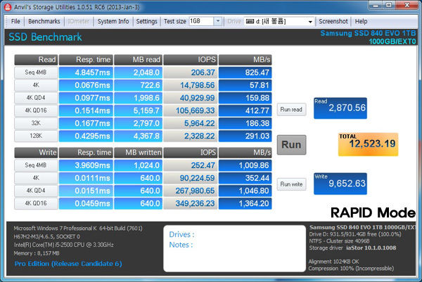
Task: Click write 4K QD4 IOPS 267,980.65
Action: tap(191, 191)
